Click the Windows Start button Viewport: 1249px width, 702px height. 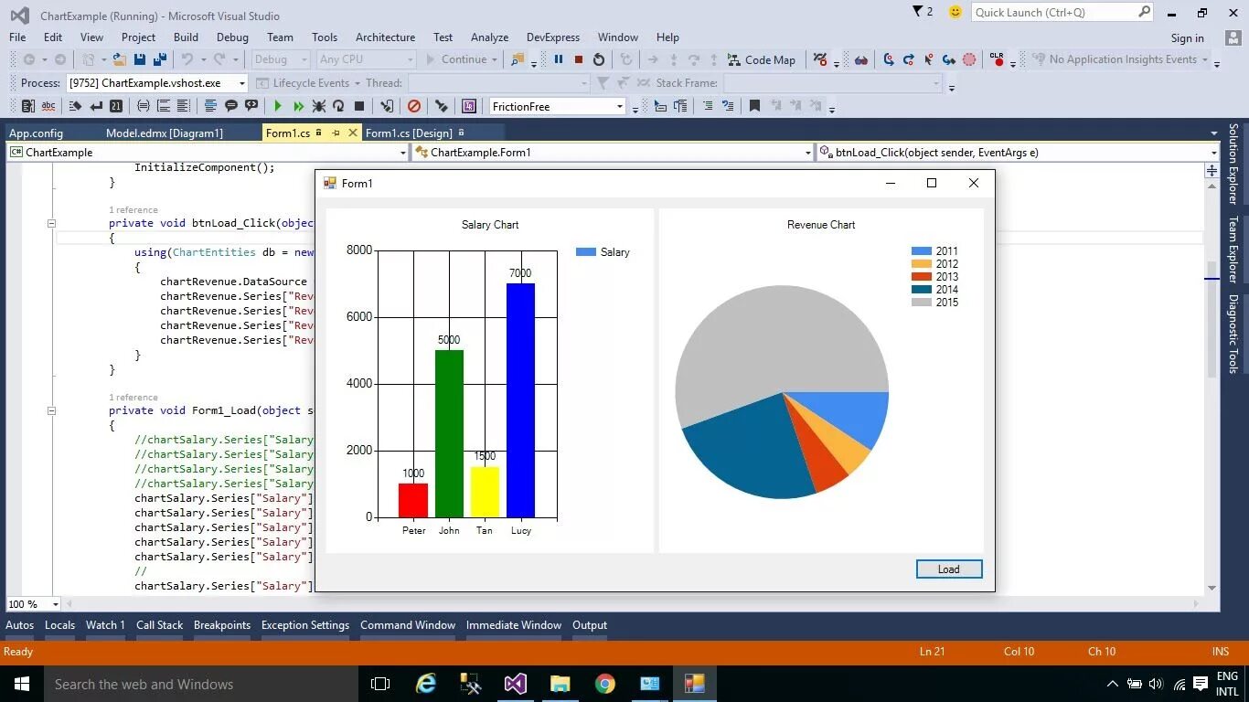click(22, 684)
